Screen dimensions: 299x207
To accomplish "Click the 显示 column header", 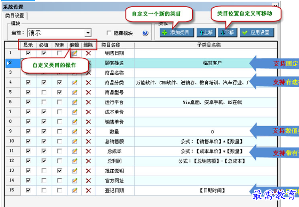I will coord(28,45).
